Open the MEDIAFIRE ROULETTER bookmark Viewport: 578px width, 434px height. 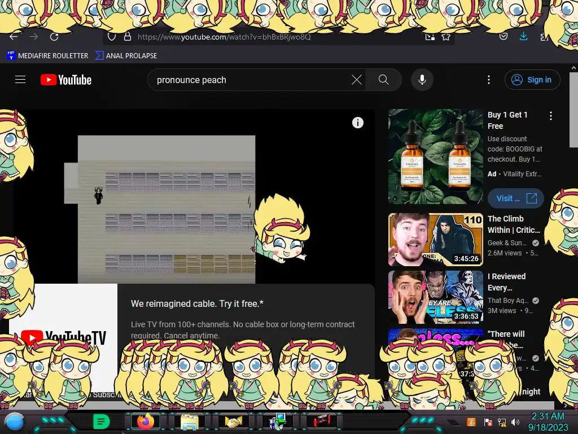(x=47, y=55)
